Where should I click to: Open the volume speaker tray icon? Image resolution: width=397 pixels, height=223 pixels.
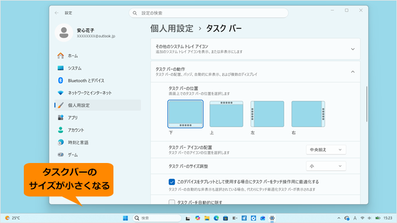coord(370,218)
